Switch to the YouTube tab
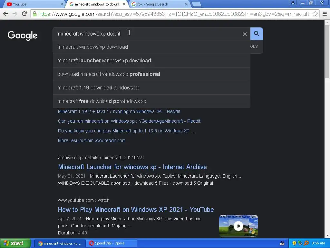This screenshot has width=330, height=248. (x=34, y=4)
